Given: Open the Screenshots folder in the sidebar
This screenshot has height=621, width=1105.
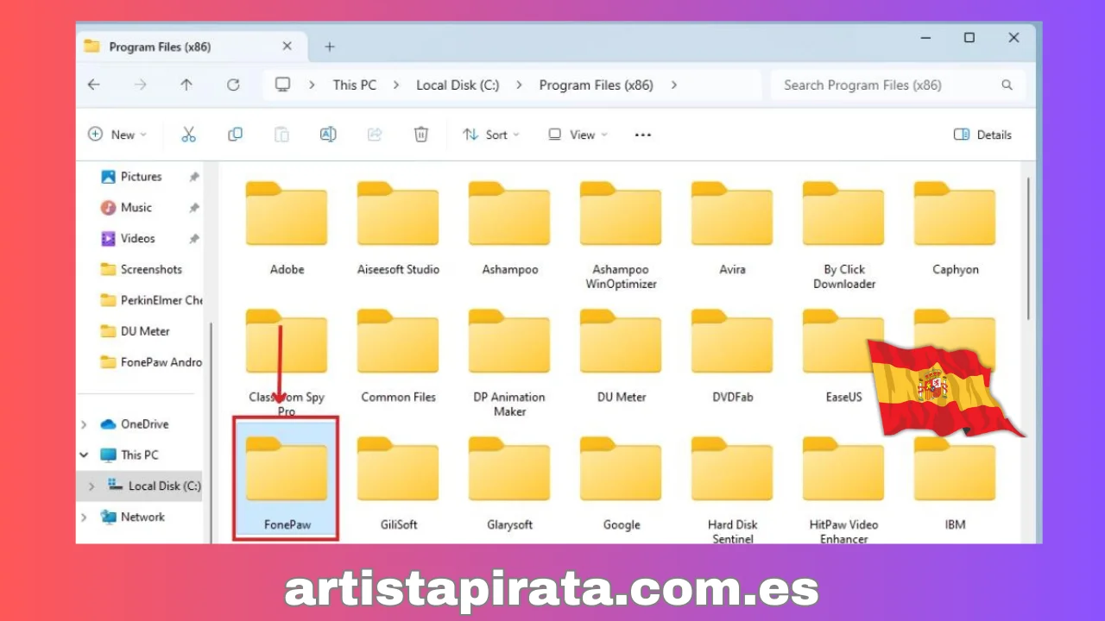Looking at the screenshot, I should [149, 269].
